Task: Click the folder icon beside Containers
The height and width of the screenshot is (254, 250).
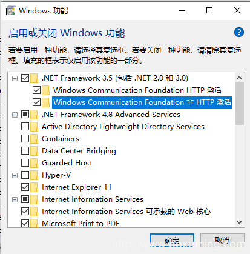Action: (x=34, y=139)
